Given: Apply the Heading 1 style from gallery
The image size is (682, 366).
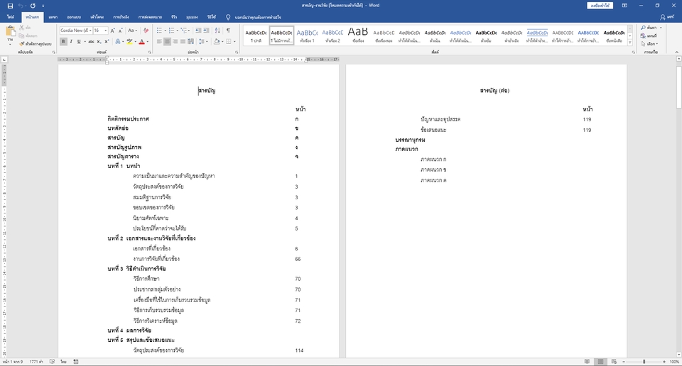Looking at the screenshot, I should 307,35.
